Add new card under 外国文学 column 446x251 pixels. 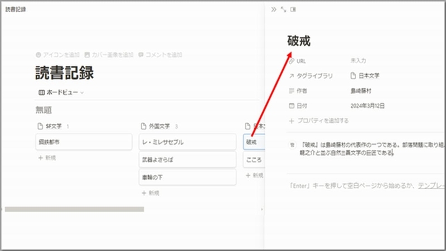point(151,193)
